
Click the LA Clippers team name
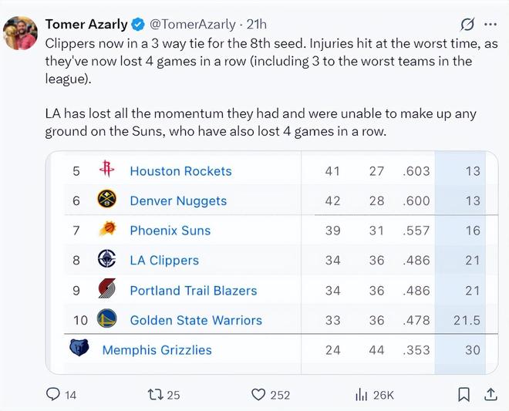coord(164,260)
